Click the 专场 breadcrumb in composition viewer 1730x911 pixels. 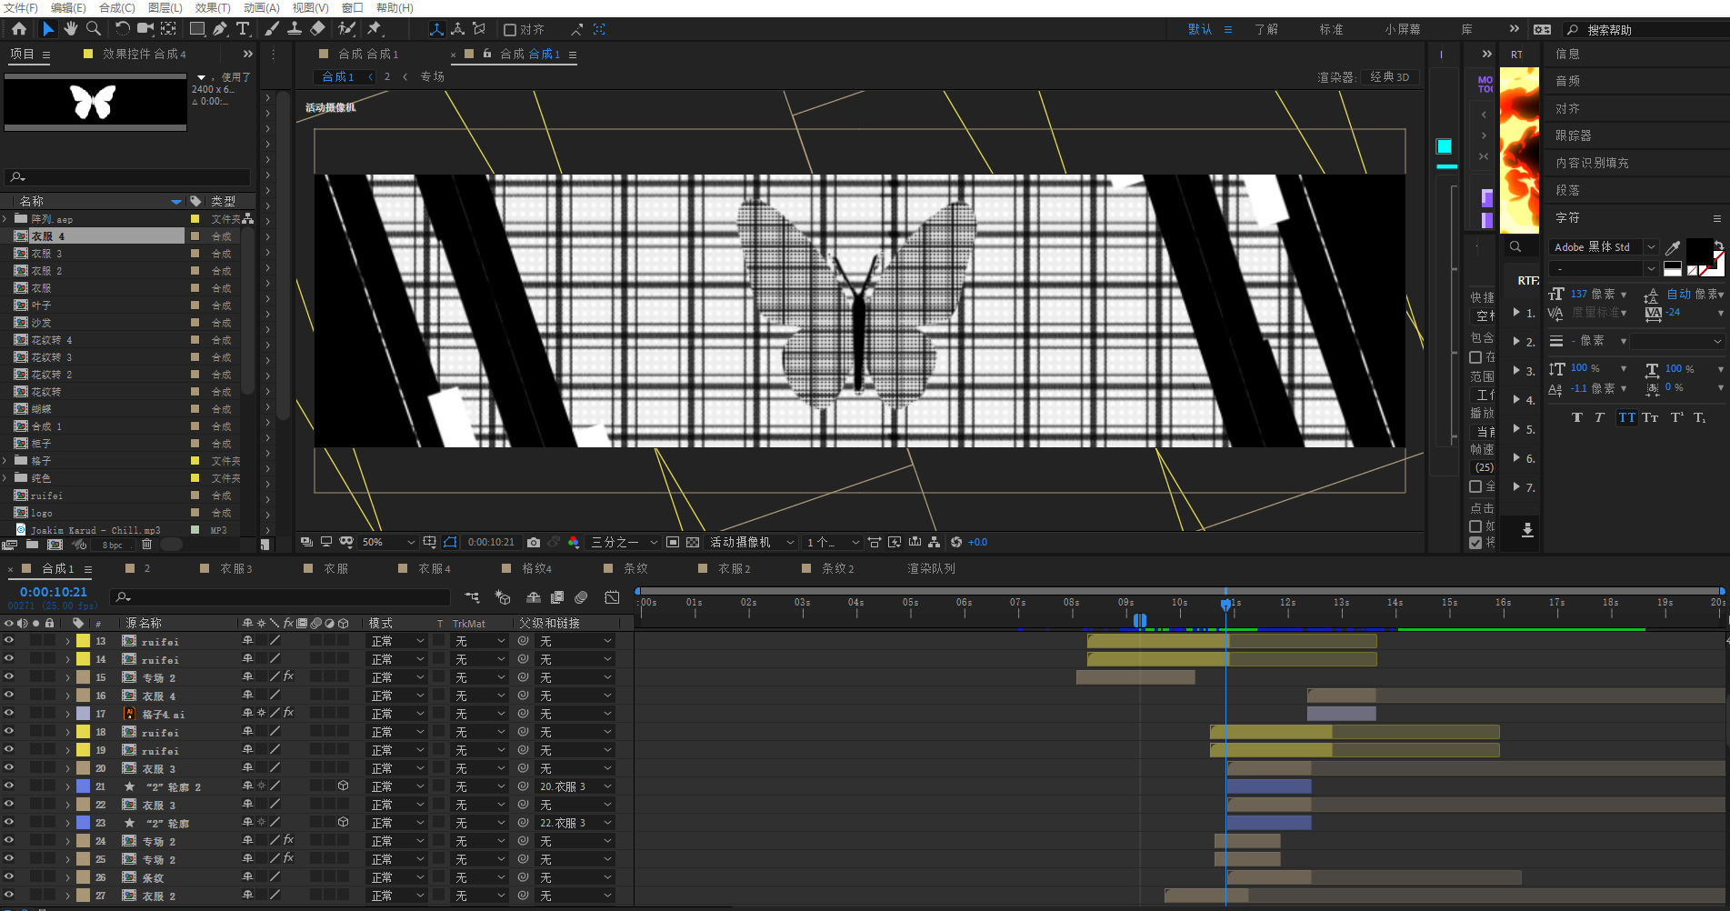[433, 76]
